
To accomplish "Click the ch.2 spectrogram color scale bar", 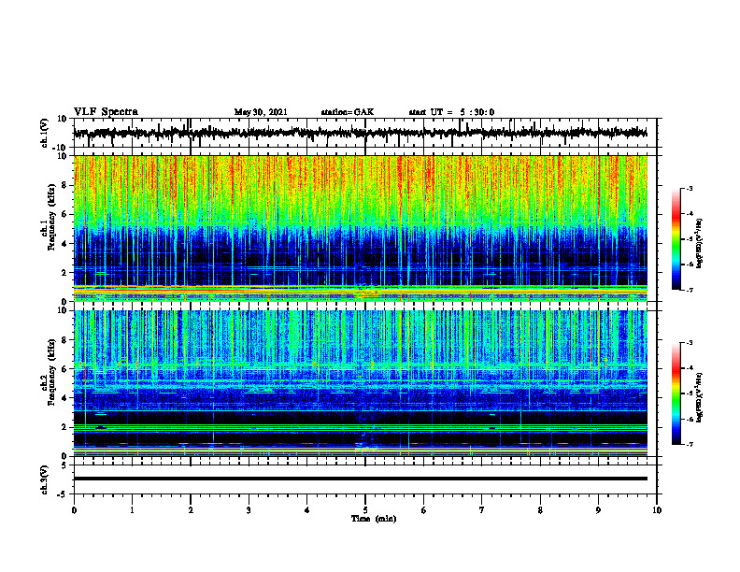I will (676, 393).
